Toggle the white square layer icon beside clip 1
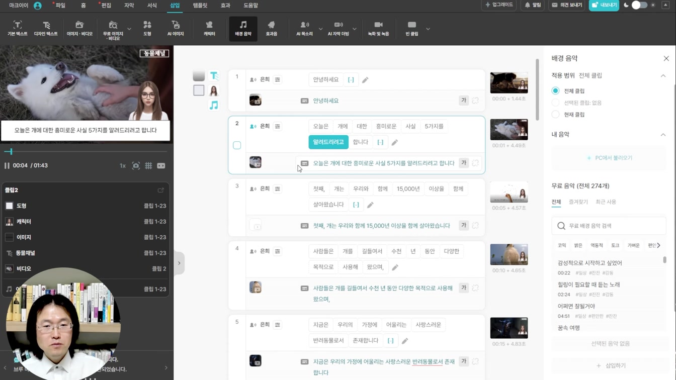The height and width of the screenshot is (380, 676). coord(199,90)
